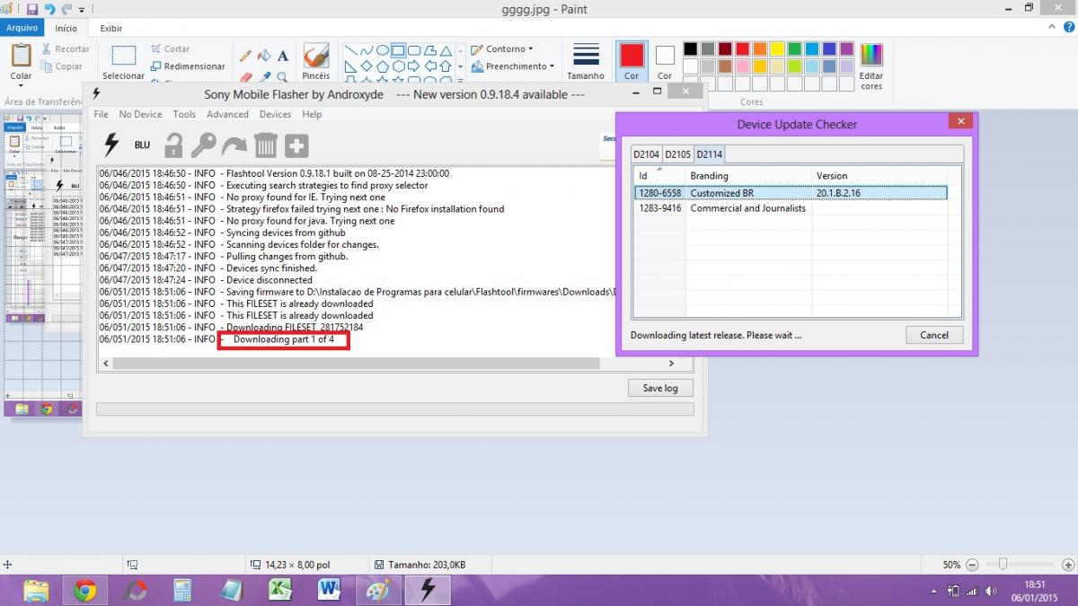Viewport: 1078px width, 606px height.
Task: Click Selecionar selection button
Action: tap(124, 62)
